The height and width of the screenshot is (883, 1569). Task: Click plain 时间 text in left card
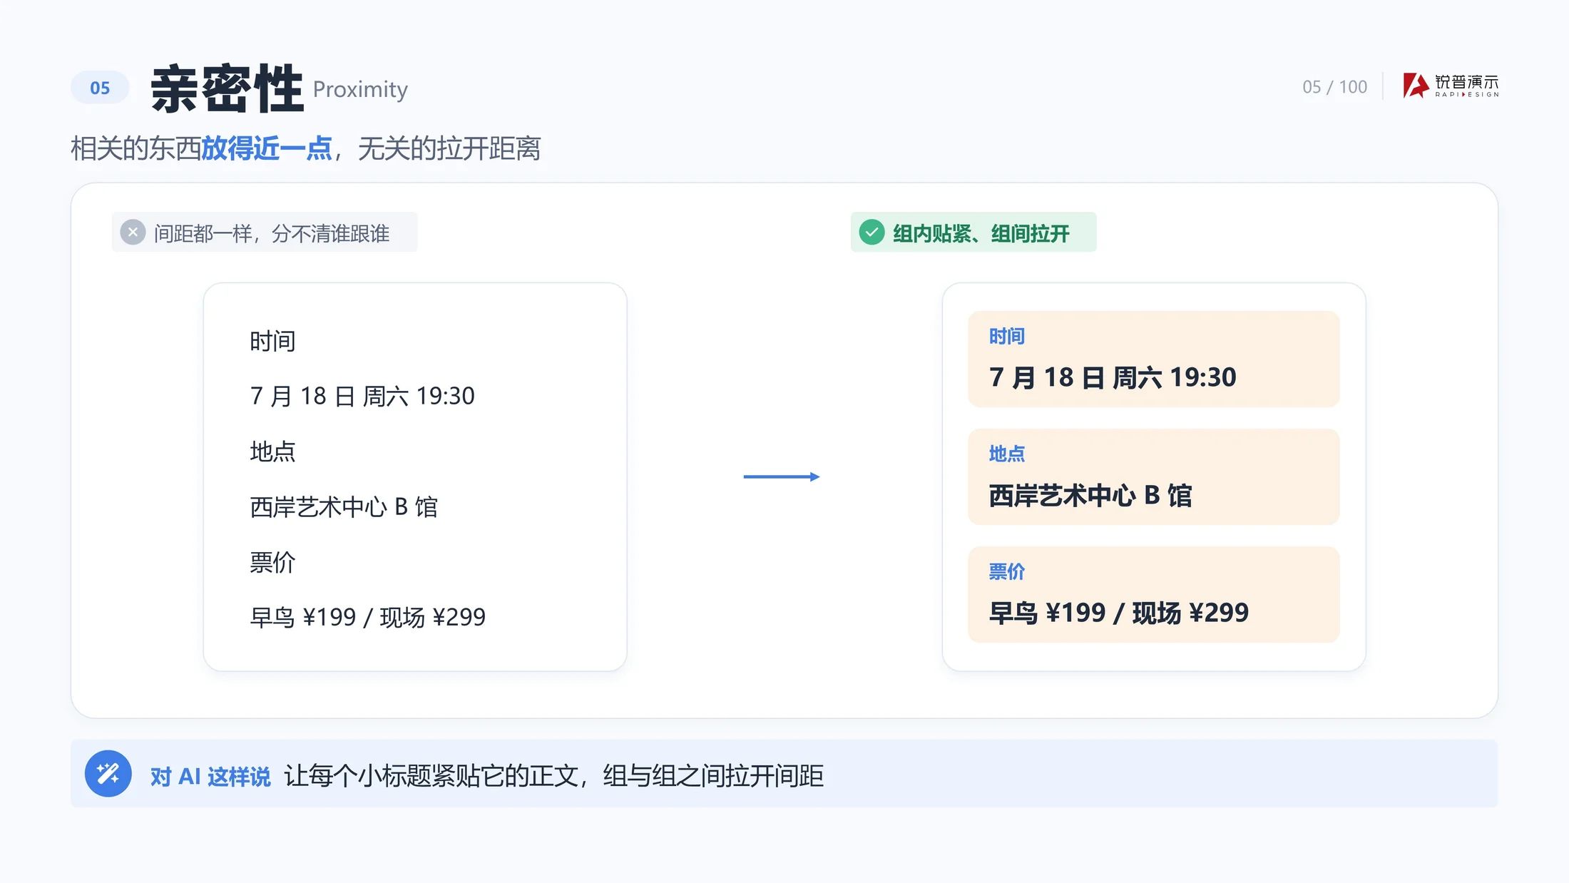click(272, 341)
